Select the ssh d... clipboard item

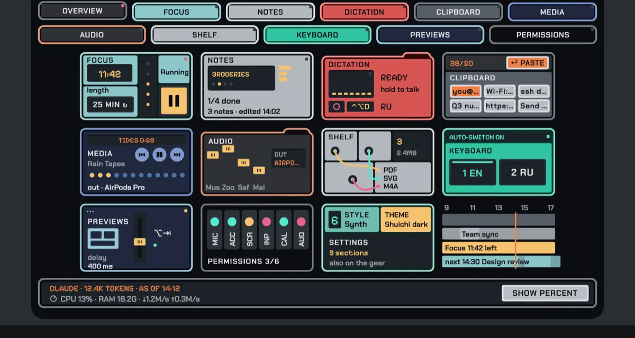pyautogui.click(x=534, y=91)
